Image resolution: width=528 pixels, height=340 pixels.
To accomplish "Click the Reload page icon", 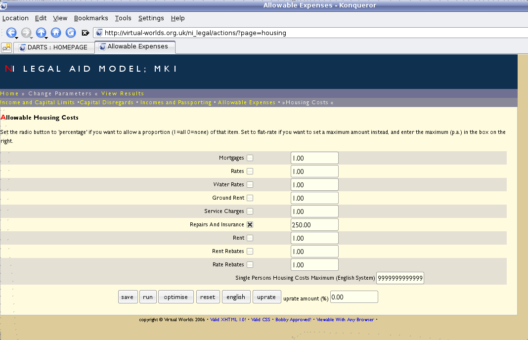I will (x=70, y=33).
